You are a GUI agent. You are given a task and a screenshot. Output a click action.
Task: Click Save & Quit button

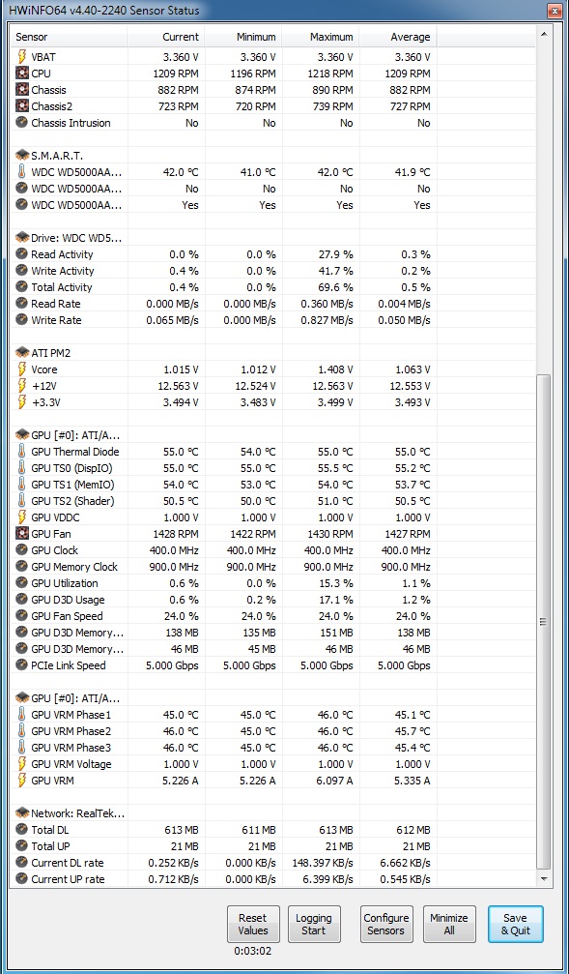(x=515, y=925)
